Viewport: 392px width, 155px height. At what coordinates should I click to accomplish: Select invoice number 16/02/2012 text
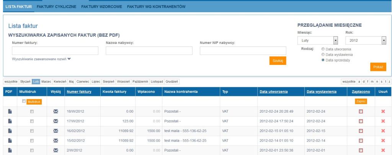pos(76,131)
